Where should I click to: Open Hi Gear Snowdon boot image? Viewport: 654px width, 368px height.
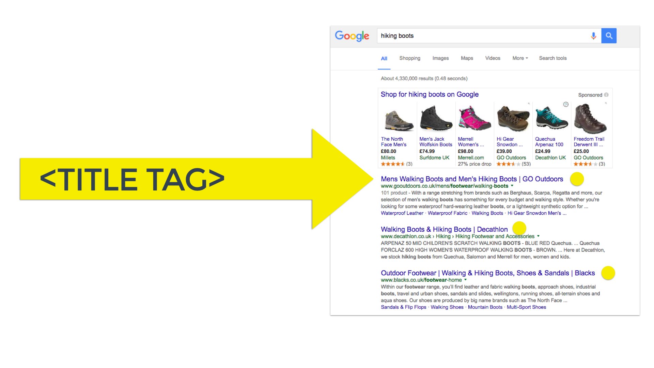[513, 118]
